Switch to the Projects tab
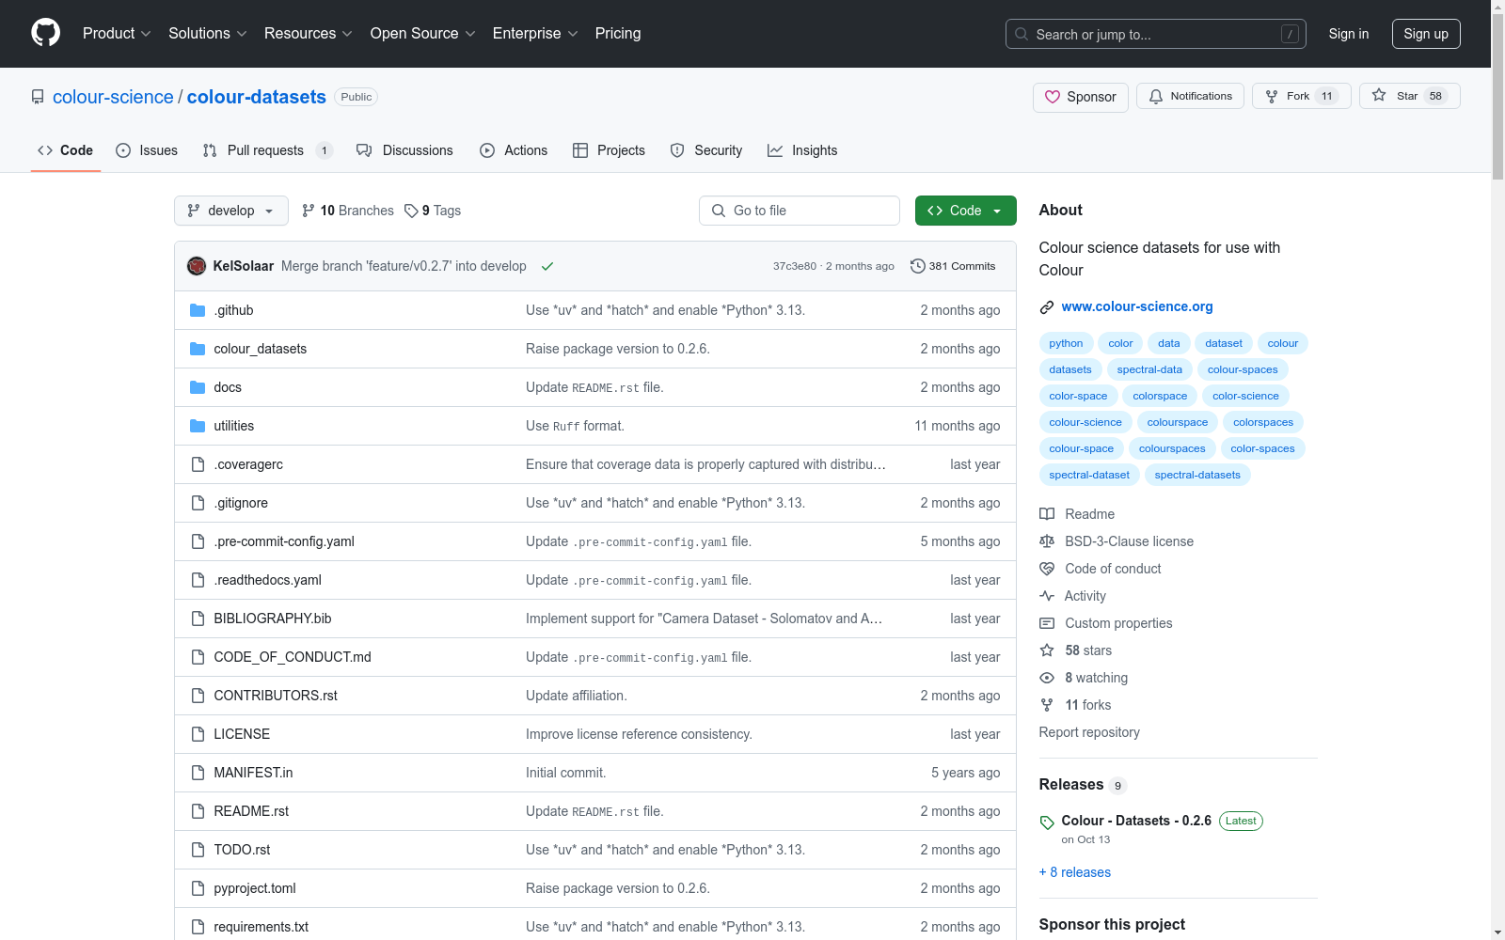Viewport: 1505px width, 940px height. click(x=609, y=150)
